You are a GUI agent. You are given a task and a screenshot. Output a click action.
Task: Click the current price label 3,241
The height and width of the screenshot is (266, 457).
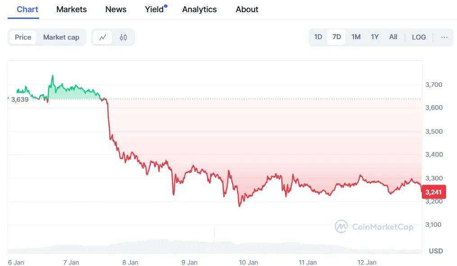434,192
